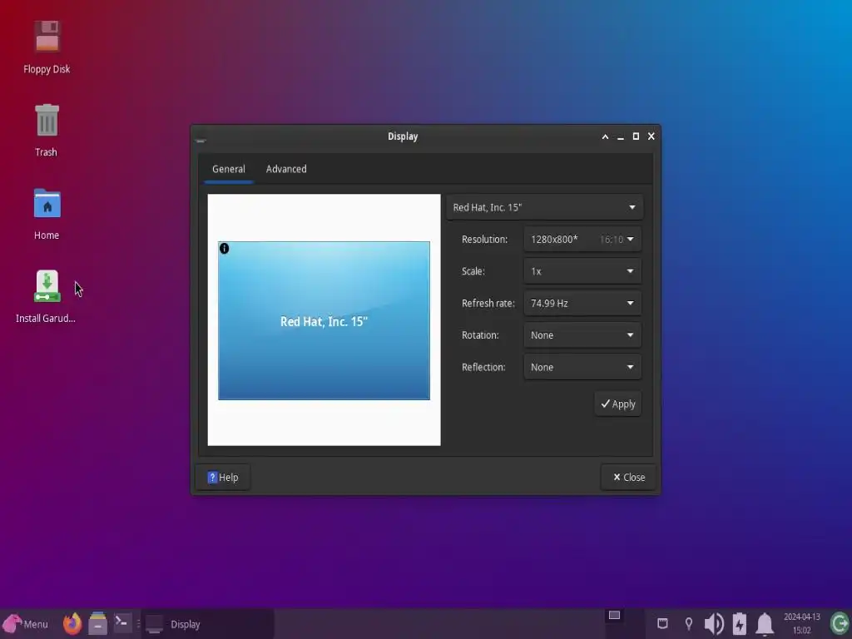Open the notifications bell icon
Screen dimensions: 852x639
click(765, 624)
